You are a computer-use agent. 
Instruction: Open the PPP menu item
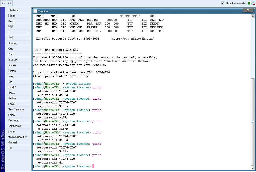[x=19, y=27]
